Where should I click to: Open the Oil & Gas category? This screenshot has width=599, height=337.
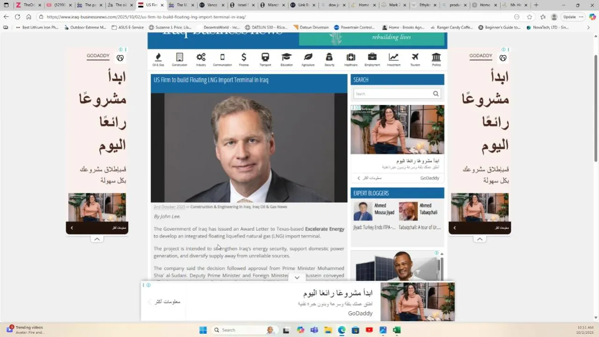coord(158,59)
